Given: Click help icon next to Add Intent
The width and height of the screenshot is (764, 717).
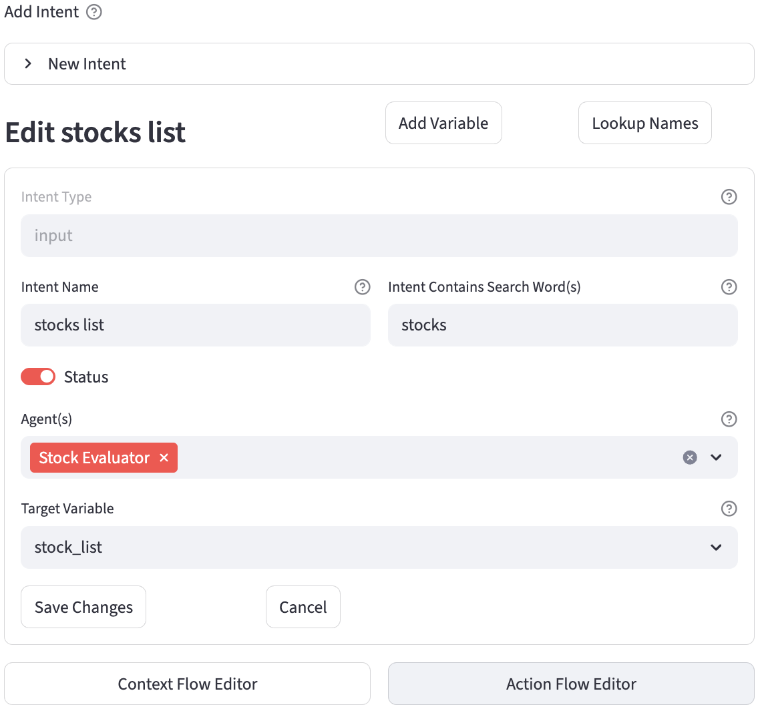Looking at the screenshot, I should [x=94, y=12].
